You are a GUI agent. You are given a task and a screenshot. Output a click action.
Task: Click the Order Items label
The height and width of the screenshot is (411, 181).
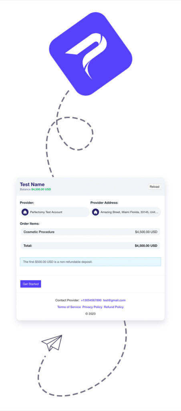(30, 224)
